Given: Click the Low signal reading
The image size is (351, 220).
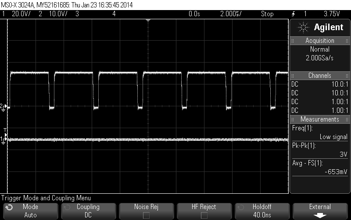Looking at the screenshot, I should [x=333, y=137].
